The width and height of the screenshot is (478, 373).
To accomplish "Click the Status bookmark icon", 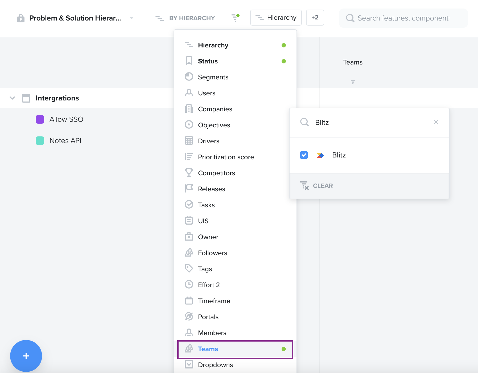I will point(189,61).
